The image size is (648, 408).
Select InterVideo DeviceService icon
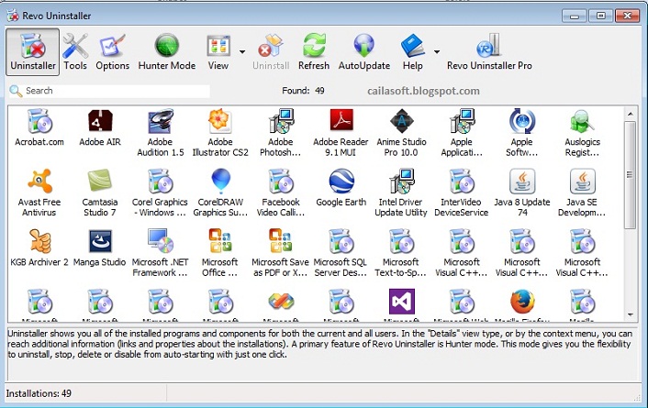coord(462,182)
